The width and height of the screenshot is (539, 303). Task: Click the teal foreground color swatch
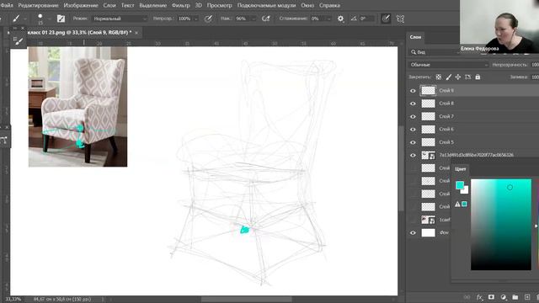point(459,185)
